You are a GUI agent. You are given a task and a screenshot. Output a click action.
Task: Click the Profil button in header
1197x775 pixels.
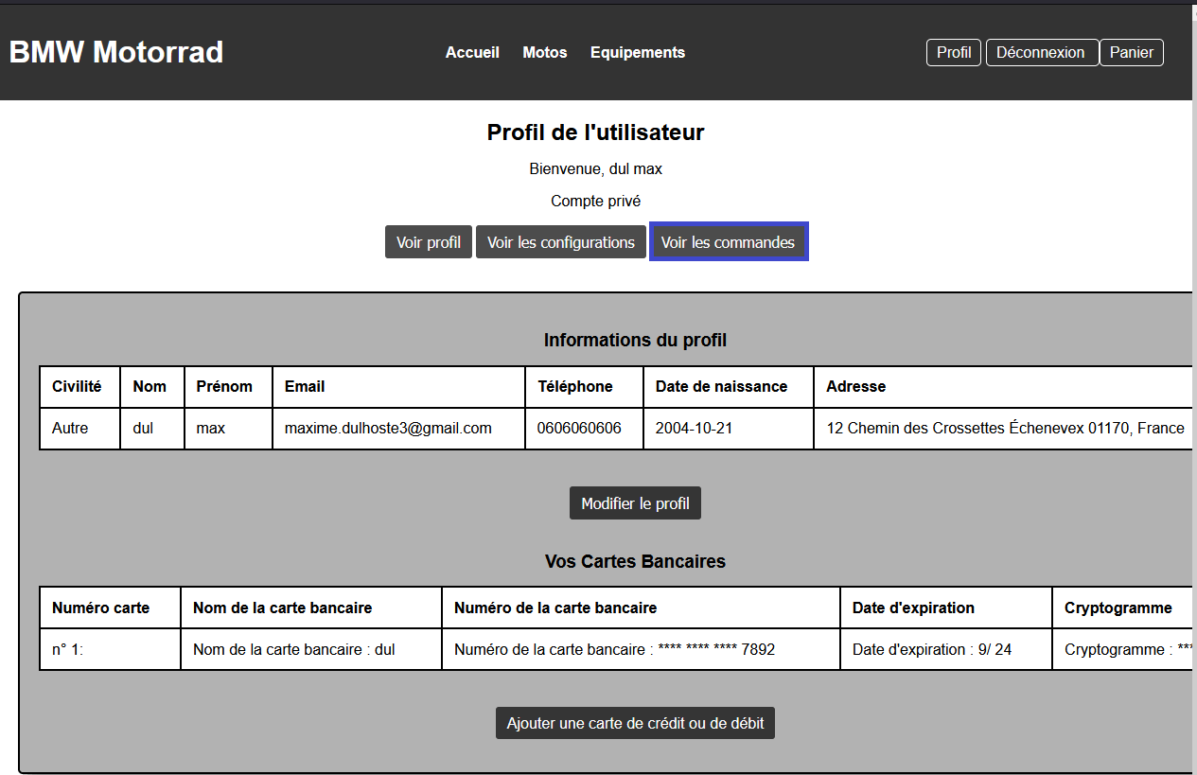953,52
